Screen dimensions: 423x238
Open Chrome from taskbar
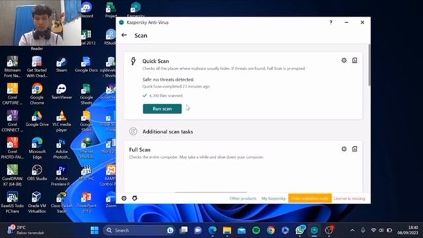pos(270,230)
